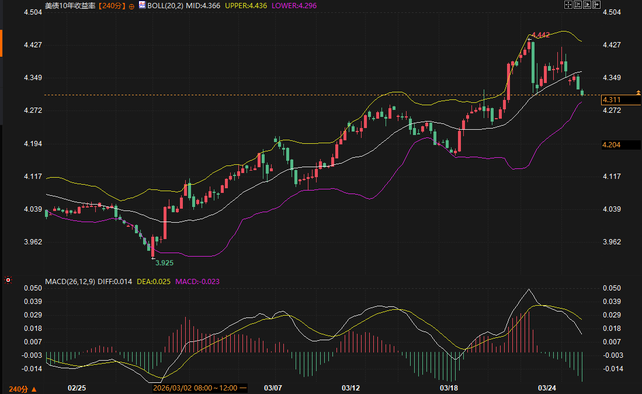
Task: Open the 240分 period selector at bottom left
Action: [x=23, y=389]
